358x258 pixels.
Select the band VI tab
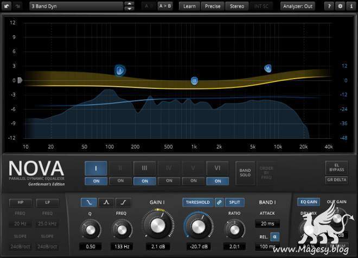[x=218, y=169]
